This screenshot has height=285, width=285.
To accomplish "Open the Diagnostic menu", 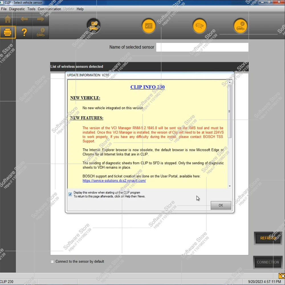I will point(17,9).
